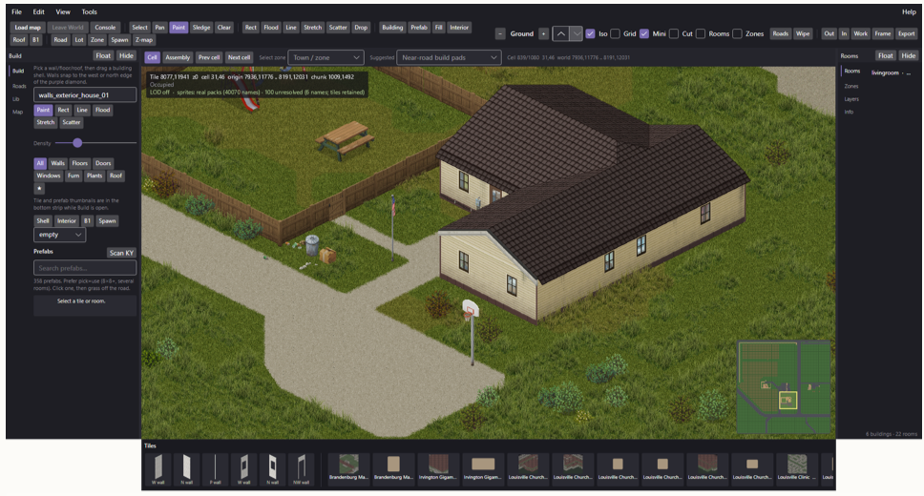924x496 pixels.
Task: Click the down chevron level stepper
Action: pos(577,33)
